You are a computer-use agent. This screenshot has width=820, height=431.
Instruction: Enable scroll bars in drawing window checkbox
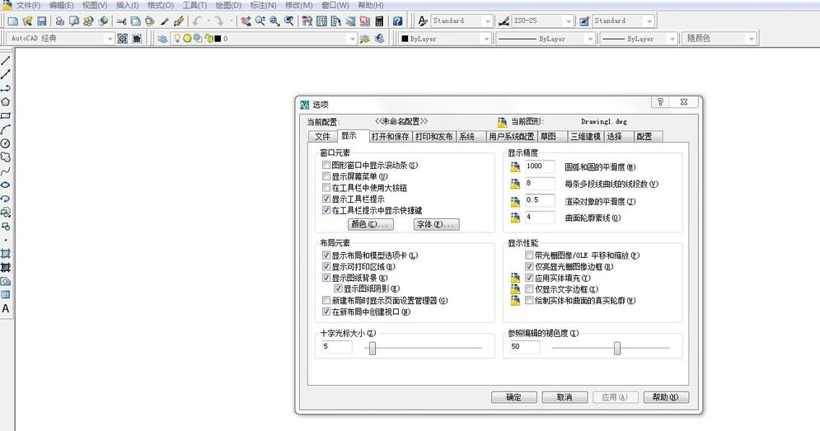pyautogui.click(x=326, y=165)
